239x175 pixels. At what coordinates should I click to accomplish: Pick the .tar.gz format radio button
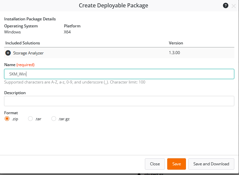[x=54, y=119]
